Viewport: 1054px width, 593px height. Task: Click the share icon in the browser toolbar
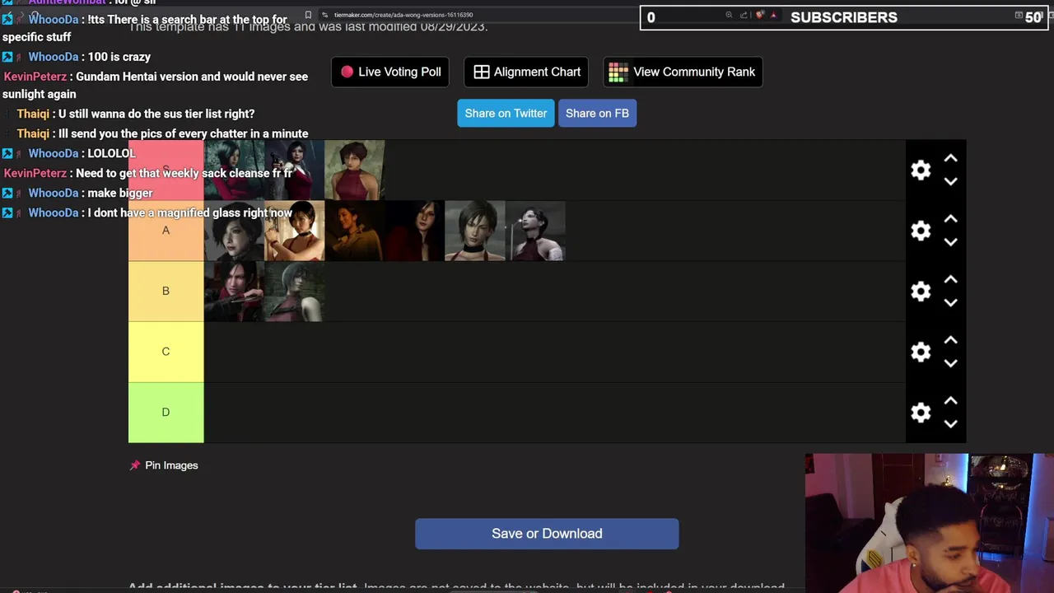click(x=744, y=15)
